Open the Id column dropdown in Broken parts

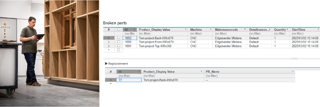pos(134,30)
